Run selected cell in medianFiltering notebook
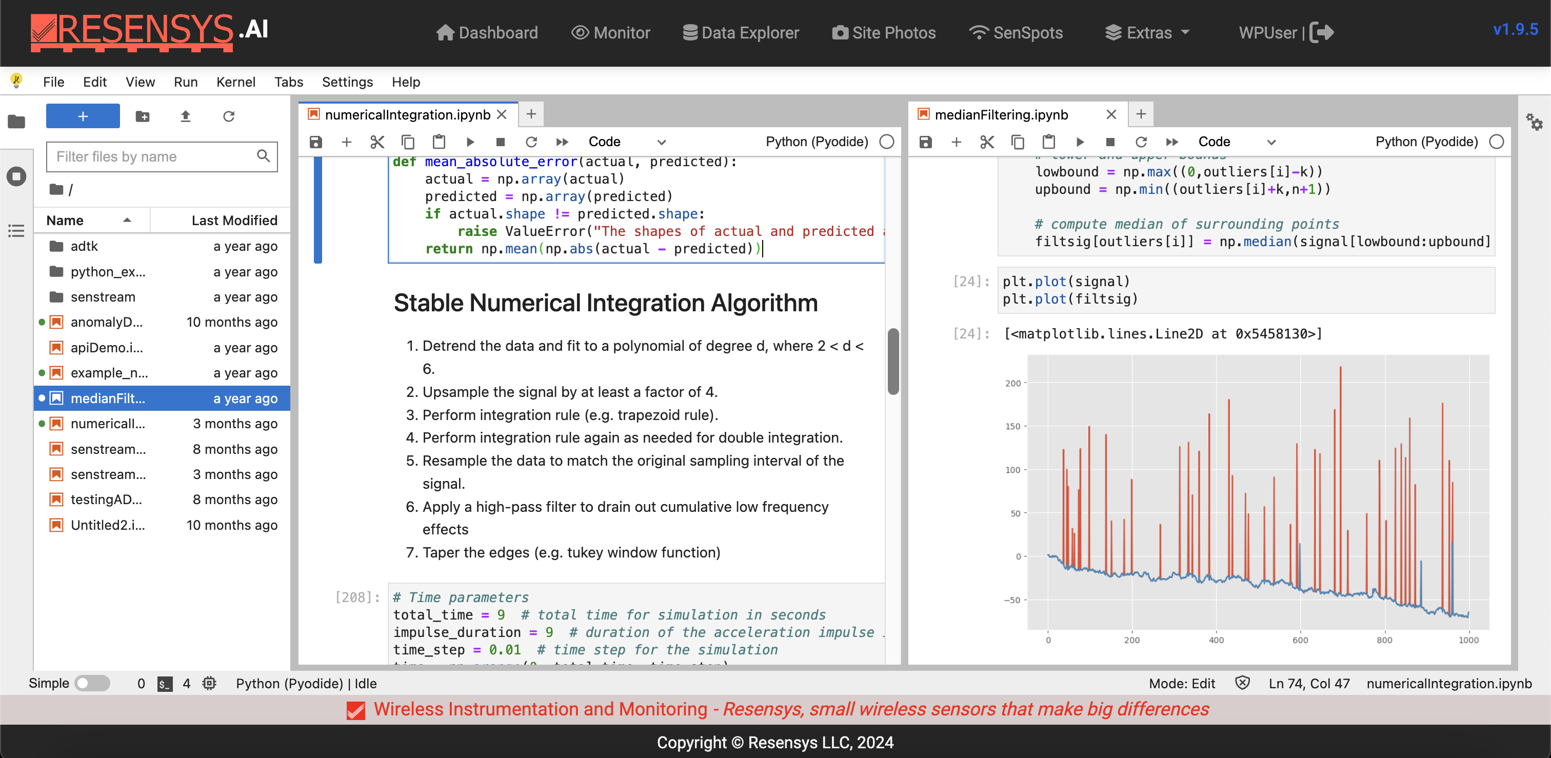The image size is (1551, 758). point(1080,142)
